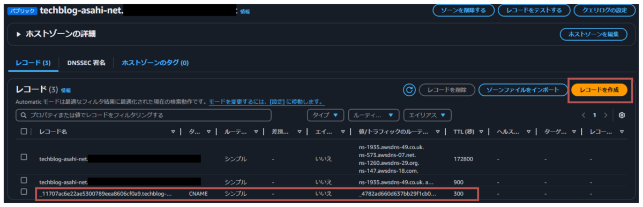Follow the モードを変更するには [設定] link
This screenshot has width=643, height=207.
point(266,102)
